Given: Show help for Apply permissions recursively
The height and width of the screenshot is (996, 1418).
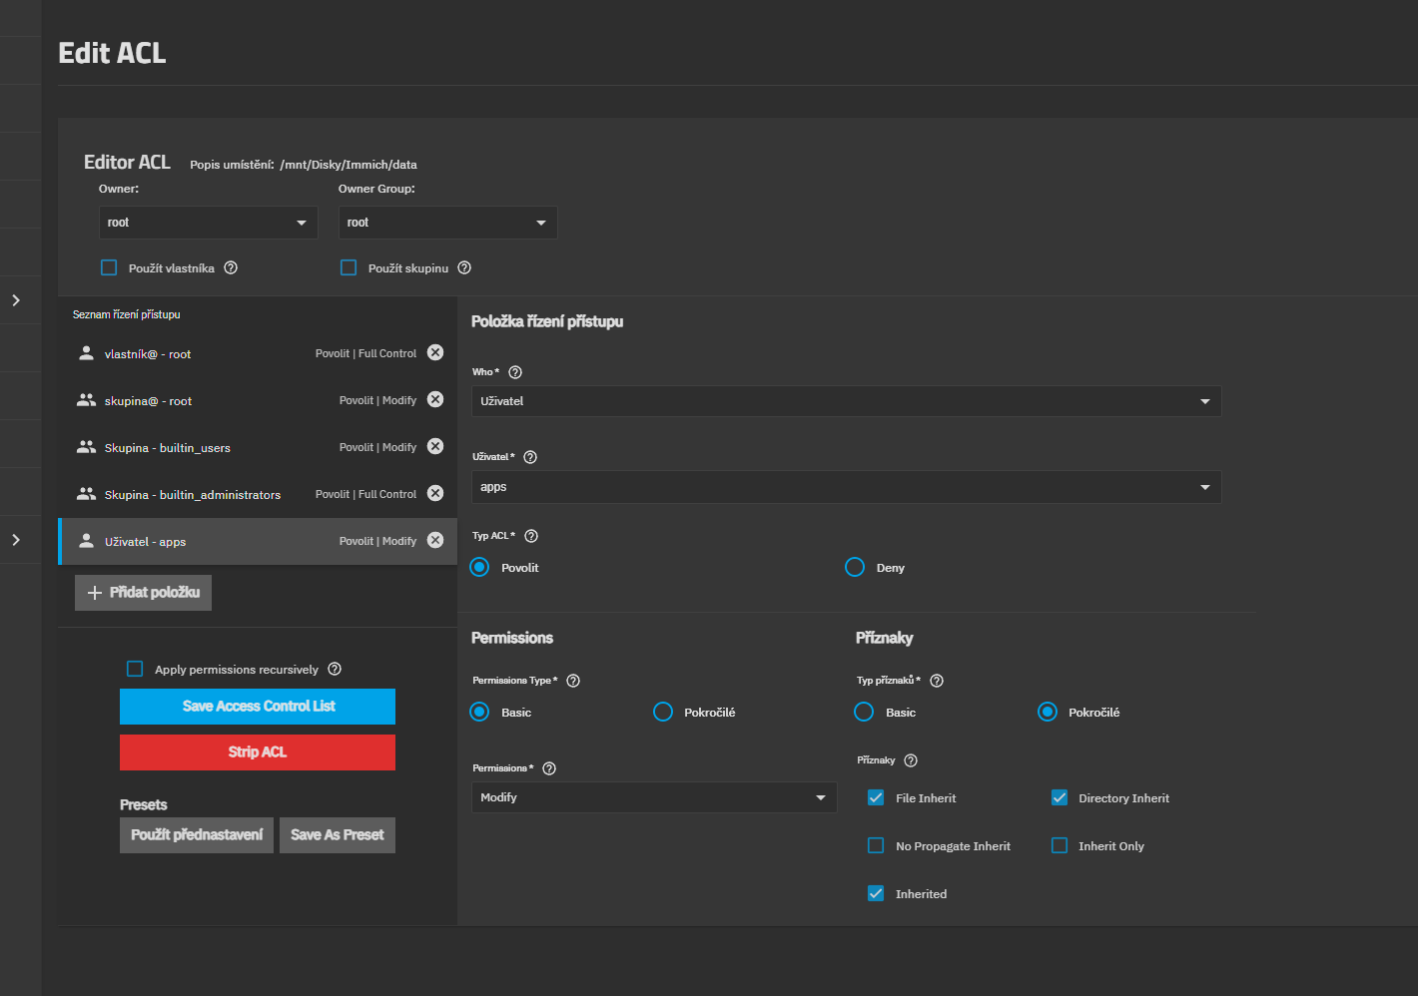Looking at the screenshot, I should pos(335,670).
